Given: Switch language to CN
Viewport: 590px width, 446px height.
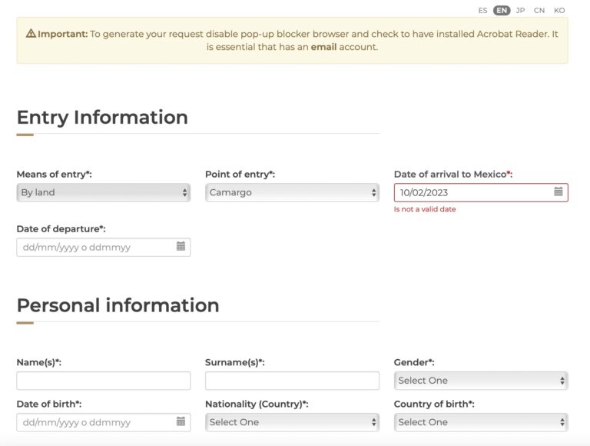Looking at the screenshot, I should [x=539, y=11].
